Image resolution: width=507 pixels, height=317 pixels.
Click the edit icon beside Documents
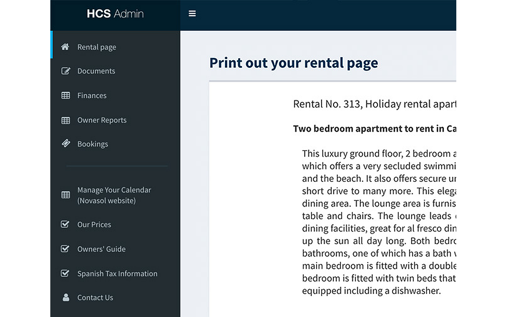[66, 71]
